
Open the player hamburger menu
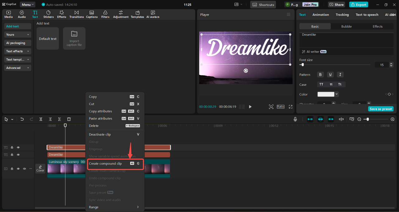click(288, 15)
